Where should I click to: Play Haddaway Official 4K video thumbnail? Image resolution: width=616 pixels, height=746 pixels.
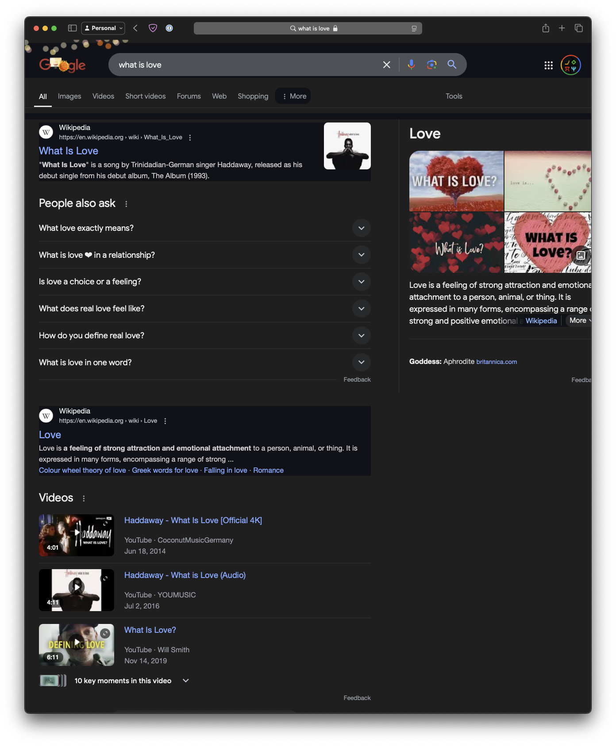pos(77,535)
